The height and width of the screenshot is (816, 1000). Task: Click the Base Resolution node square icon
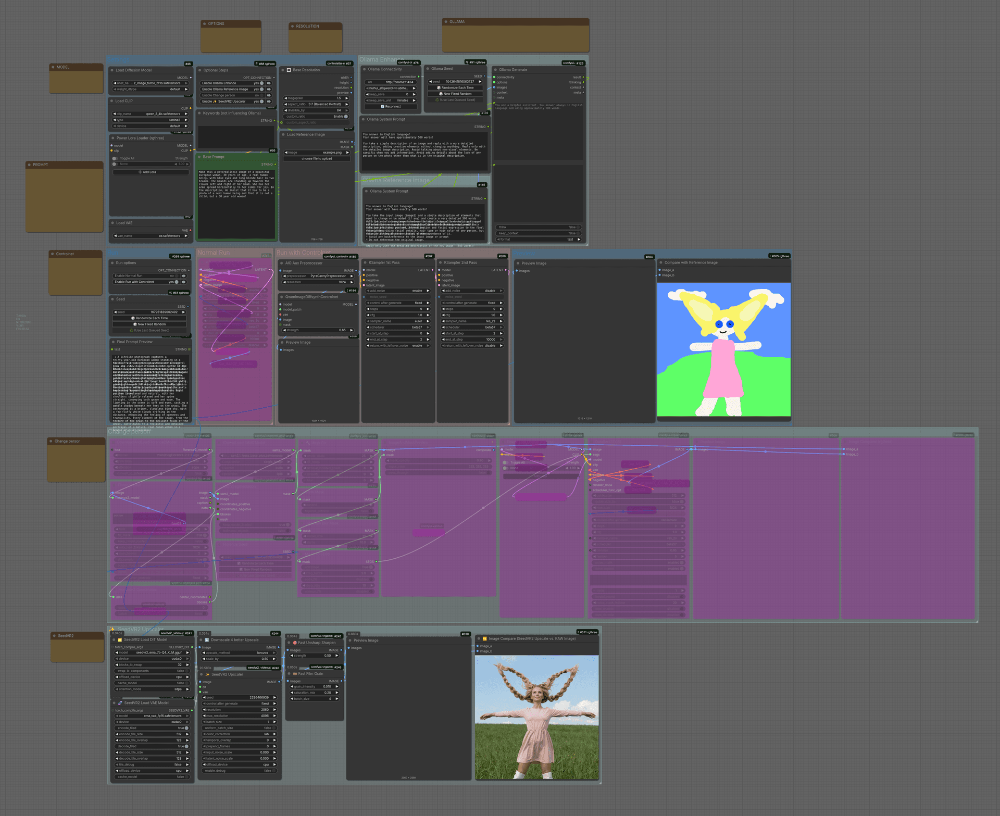point(289,70)
